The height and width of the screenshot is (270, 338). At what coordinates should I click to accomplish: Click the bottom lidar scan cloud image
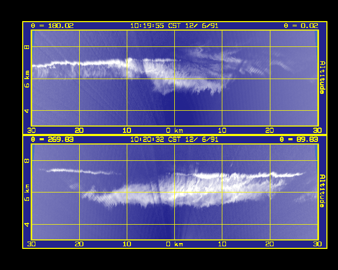click(175, 192)
